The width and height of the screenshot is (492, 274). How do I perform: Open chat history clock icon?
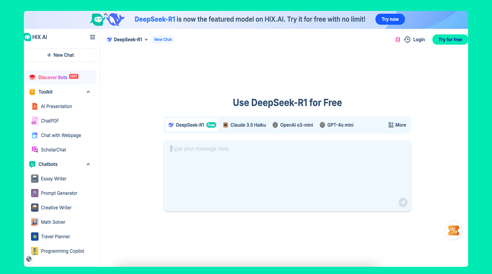point(407,40)
